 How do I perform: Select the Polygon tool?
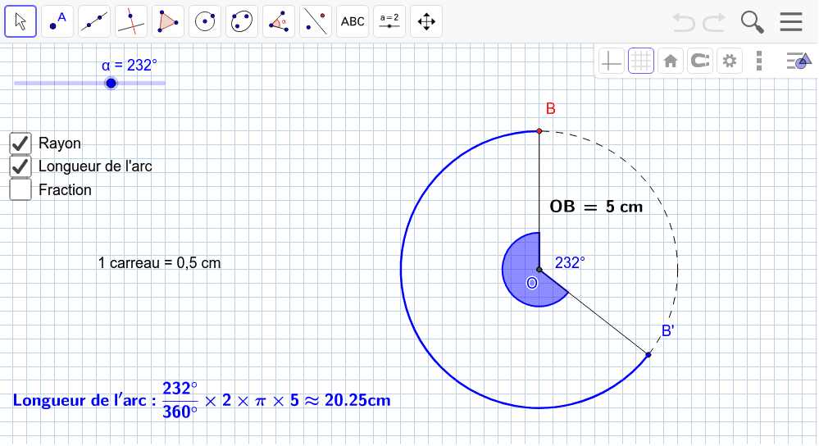168,21
